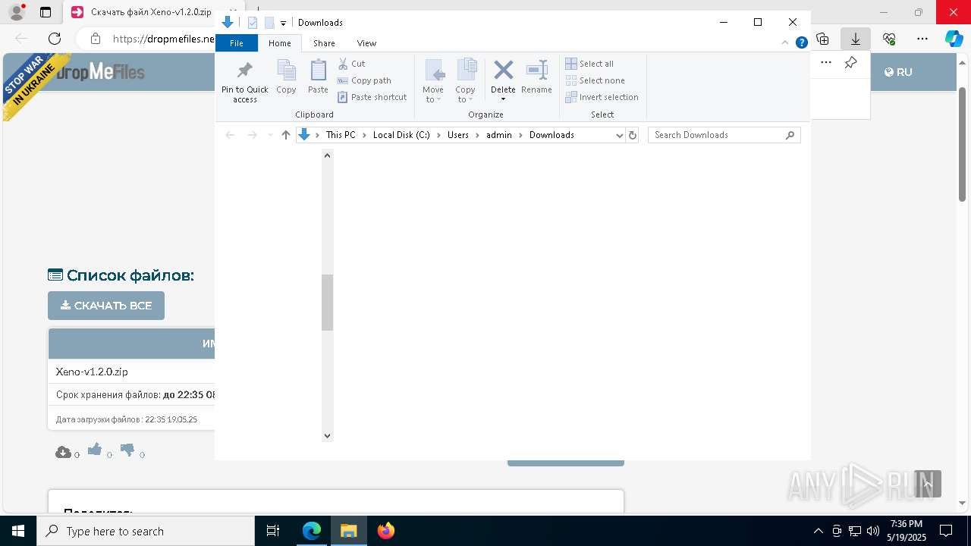Screen dimensions: 971x546
Task: Expand address bar history dropdown
Action: tap(619, 135)
